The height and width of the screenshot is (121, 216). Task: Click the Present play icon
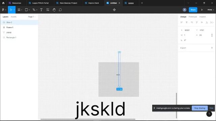[x=202, y=10]
